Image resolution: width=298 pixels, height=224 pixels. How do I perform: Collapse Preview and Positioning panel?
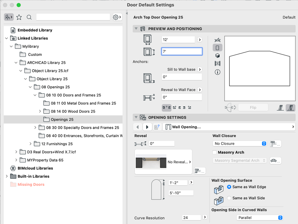tap(136, 29)
